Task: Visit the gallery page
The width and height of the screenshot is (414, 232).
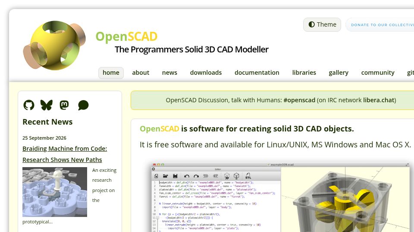Action: click(x=339, y=73)
